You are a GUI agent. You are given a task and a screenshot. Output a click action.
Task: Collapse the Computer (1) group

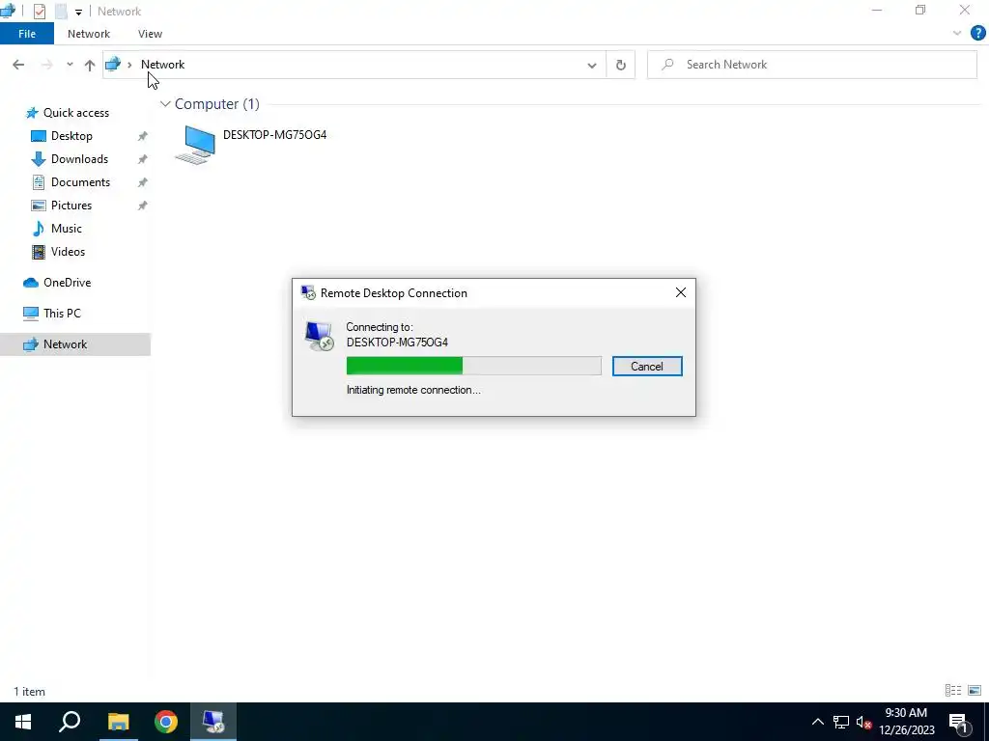(165, 104)
